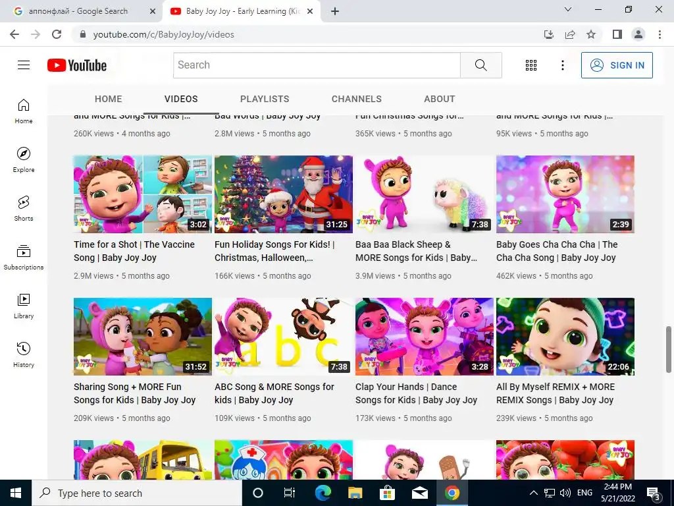This screenshot has height=506, width=674.
Task: Select the VIDEOS channel tab
Action: (x=181, y=99)
